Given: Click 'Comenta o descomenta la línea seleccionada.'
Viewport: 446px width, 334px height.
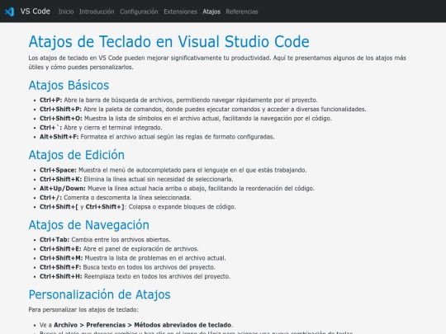Looking at the screenshot, I should (127, 197).
